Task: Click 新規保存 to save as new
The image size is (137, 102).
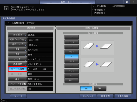Action: pyautogui.click(x=105, y=96)
